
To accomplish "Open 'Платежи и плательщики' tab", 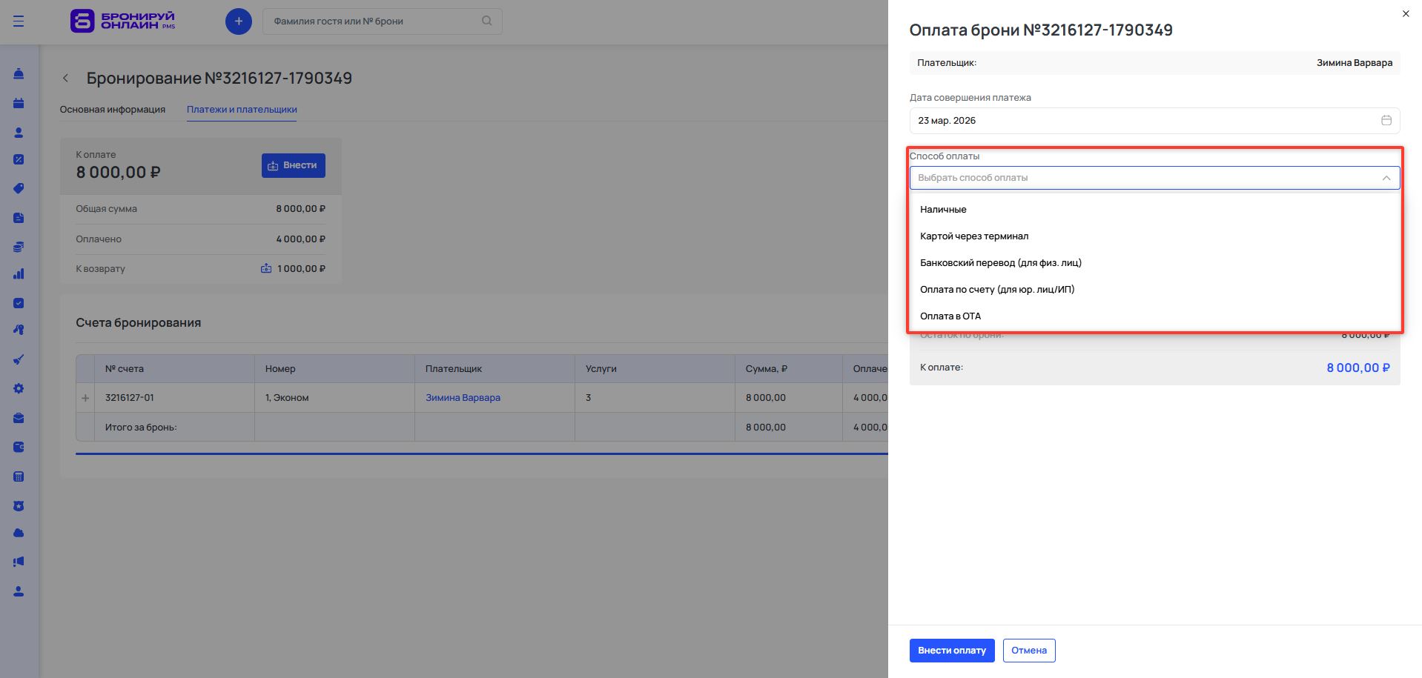I will (x=242, y=110).
